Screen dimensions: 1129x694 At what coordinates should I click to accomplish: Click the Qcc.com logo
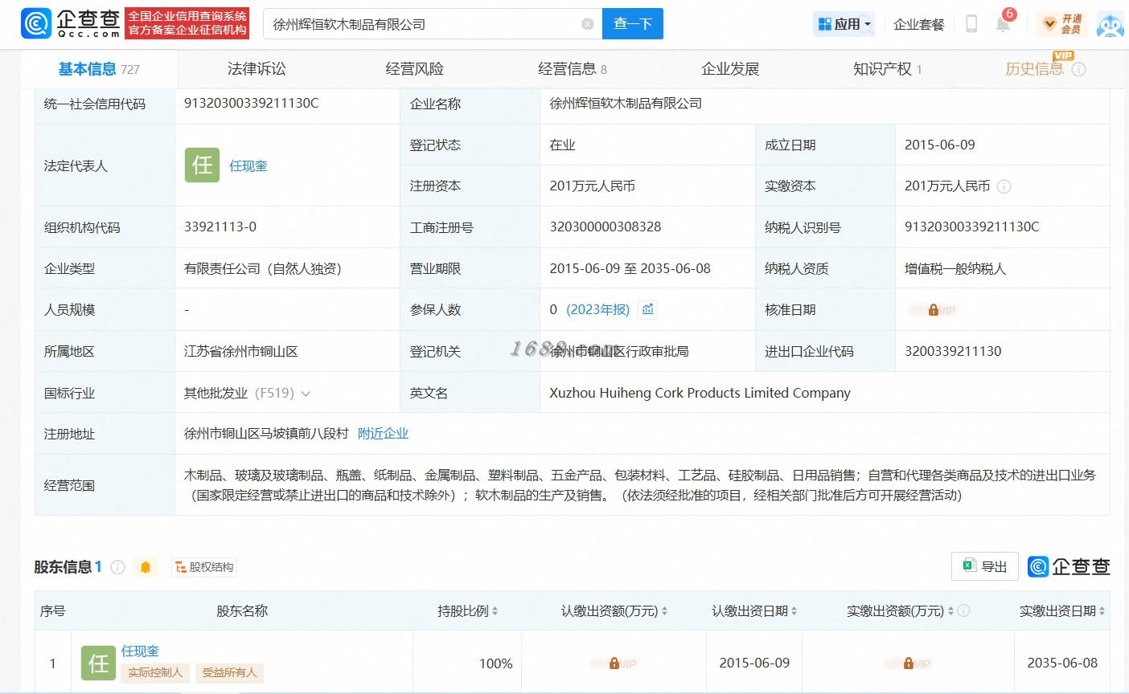(x=71, y=23)
